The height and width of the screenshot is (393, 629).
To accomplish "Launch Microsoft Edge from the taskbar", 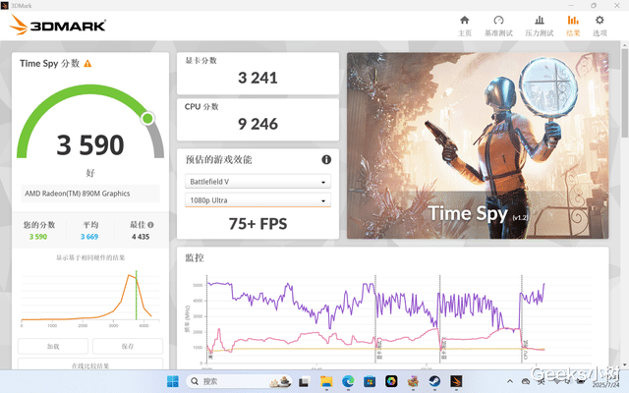I will coord(348,381).
